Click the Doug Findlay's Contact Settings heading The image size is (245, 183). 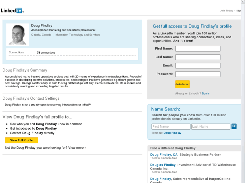pos(31,98)
